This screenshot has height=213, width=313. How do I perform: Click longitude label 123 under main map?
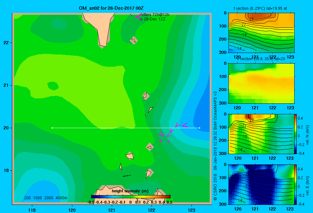coord(192,210)
